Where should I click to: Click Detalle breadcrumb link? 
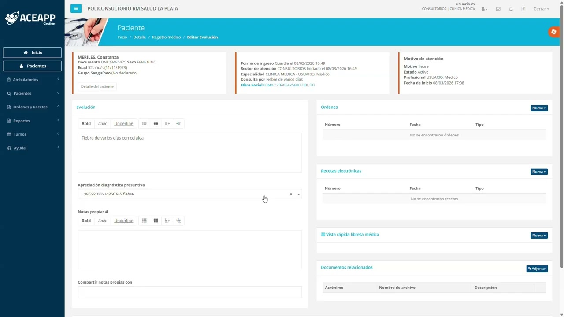coord(140,37)
